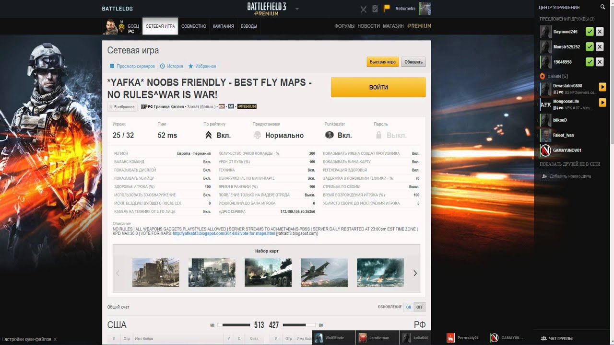Screen dimensions: 614x345
Task: Join Devastator0808's server with play arrow
Action: coord(603,87)
